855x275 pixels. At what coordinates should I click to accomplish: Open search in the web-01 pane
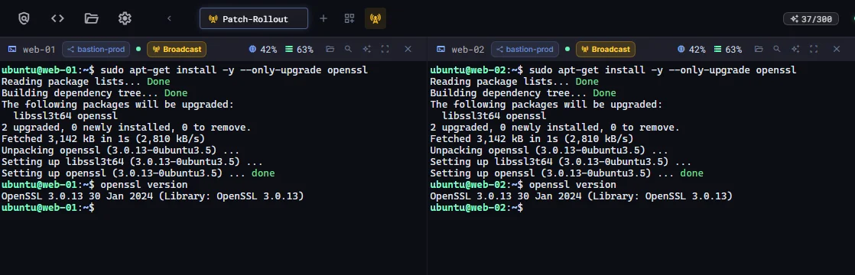(x=348, y=49)
